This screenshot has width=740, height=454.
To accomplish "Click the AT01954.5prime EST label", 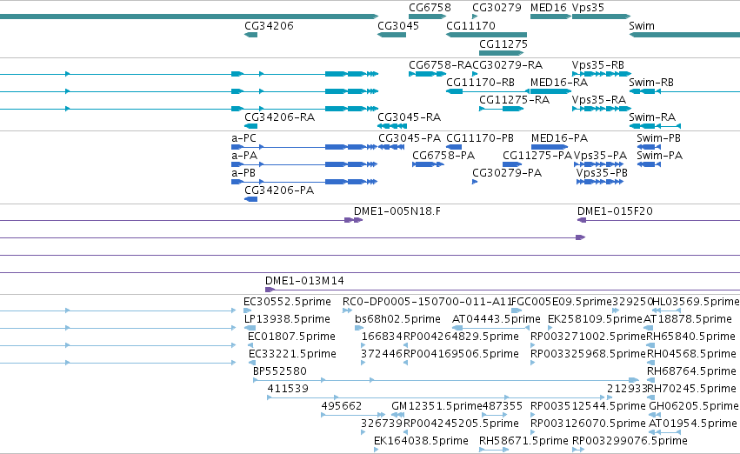I will (x=692, y=424).
